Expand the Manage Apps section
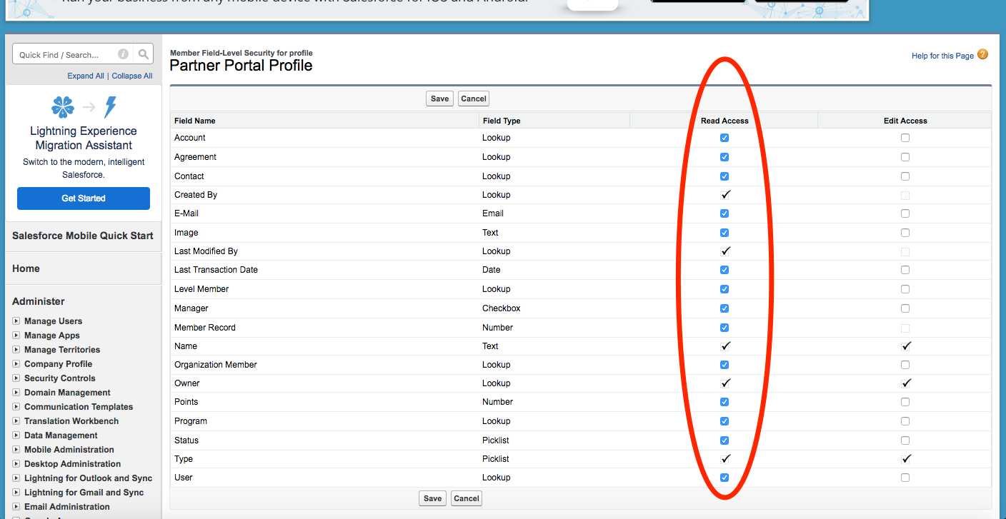The height and width of the screenshot is (519, 1006). (16, 336)
